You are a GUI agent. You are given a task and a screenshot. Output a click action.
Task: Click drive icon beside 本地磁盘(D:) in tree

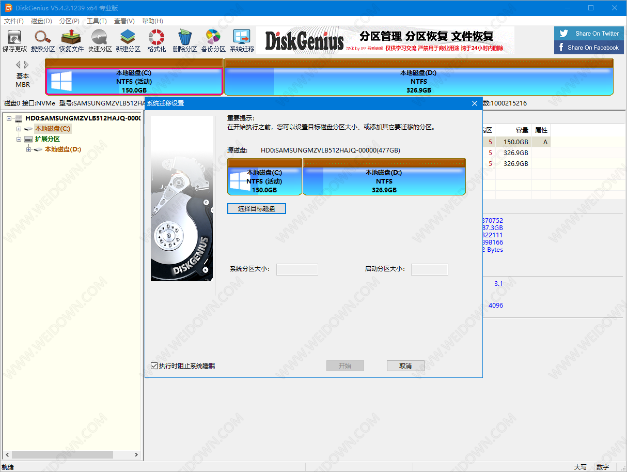click(38, 149)
